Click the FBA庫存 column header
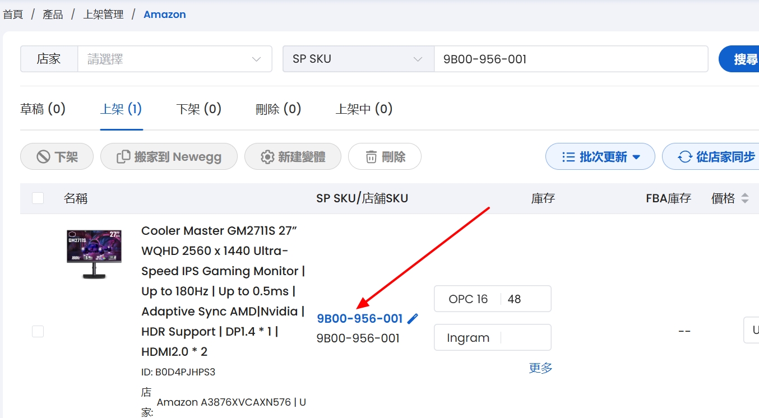 click(668, 198)
